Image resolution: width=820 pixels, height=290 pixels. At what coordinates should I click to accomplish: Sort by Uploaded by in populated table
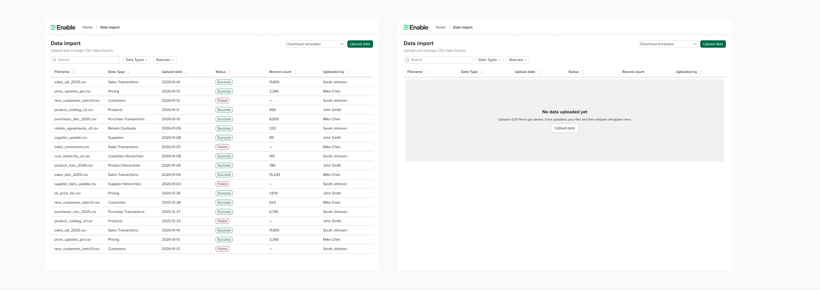(x=348, y=72)
